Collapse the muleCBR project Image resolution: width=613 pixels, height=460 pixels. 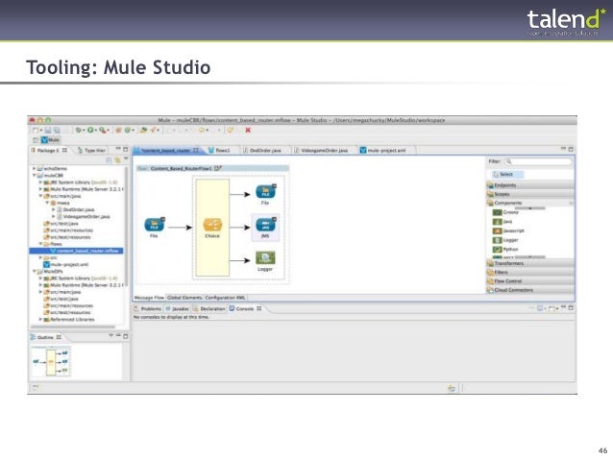pos(34,176)
